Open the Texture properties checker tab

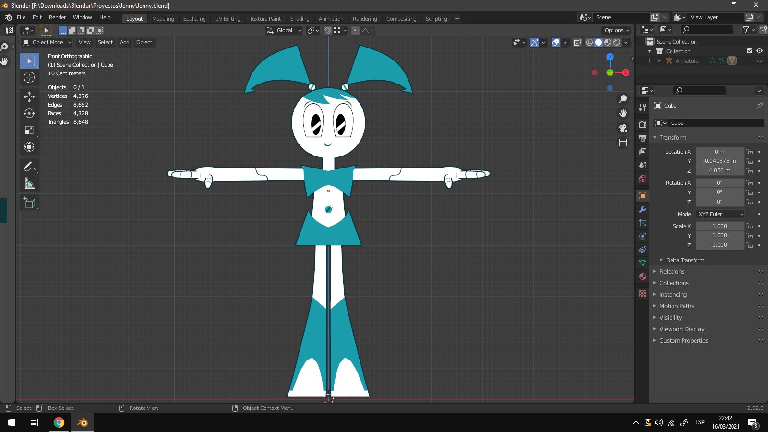pos(643,294)
